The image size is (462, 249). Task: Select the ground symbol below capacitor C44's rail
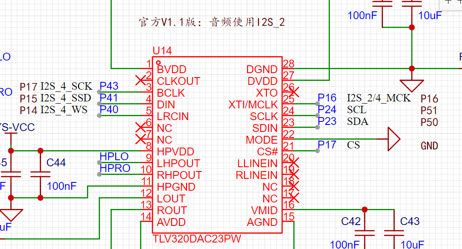[x=11, y=215]
